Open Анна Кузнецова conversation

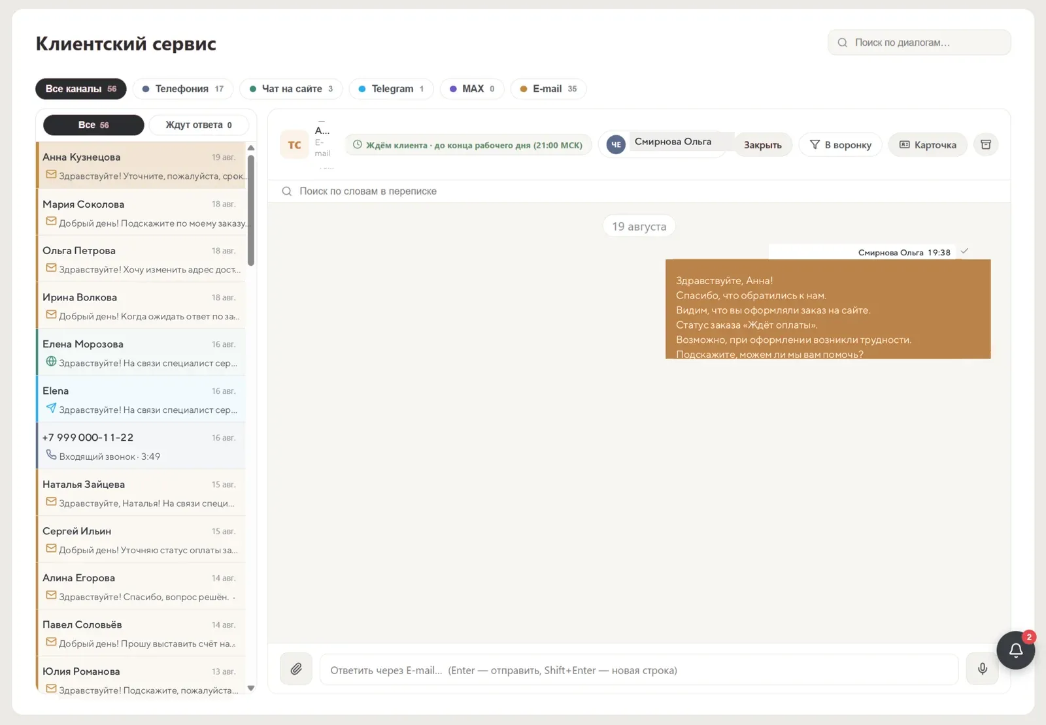(141, 166)
